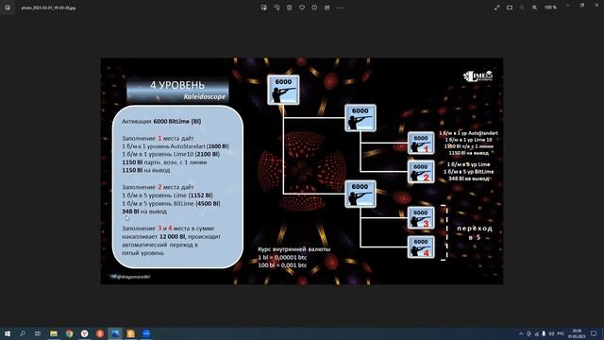
Task: Click the displayed 4 УРОВЕНЬ slide image
Action: click(302, 171)
